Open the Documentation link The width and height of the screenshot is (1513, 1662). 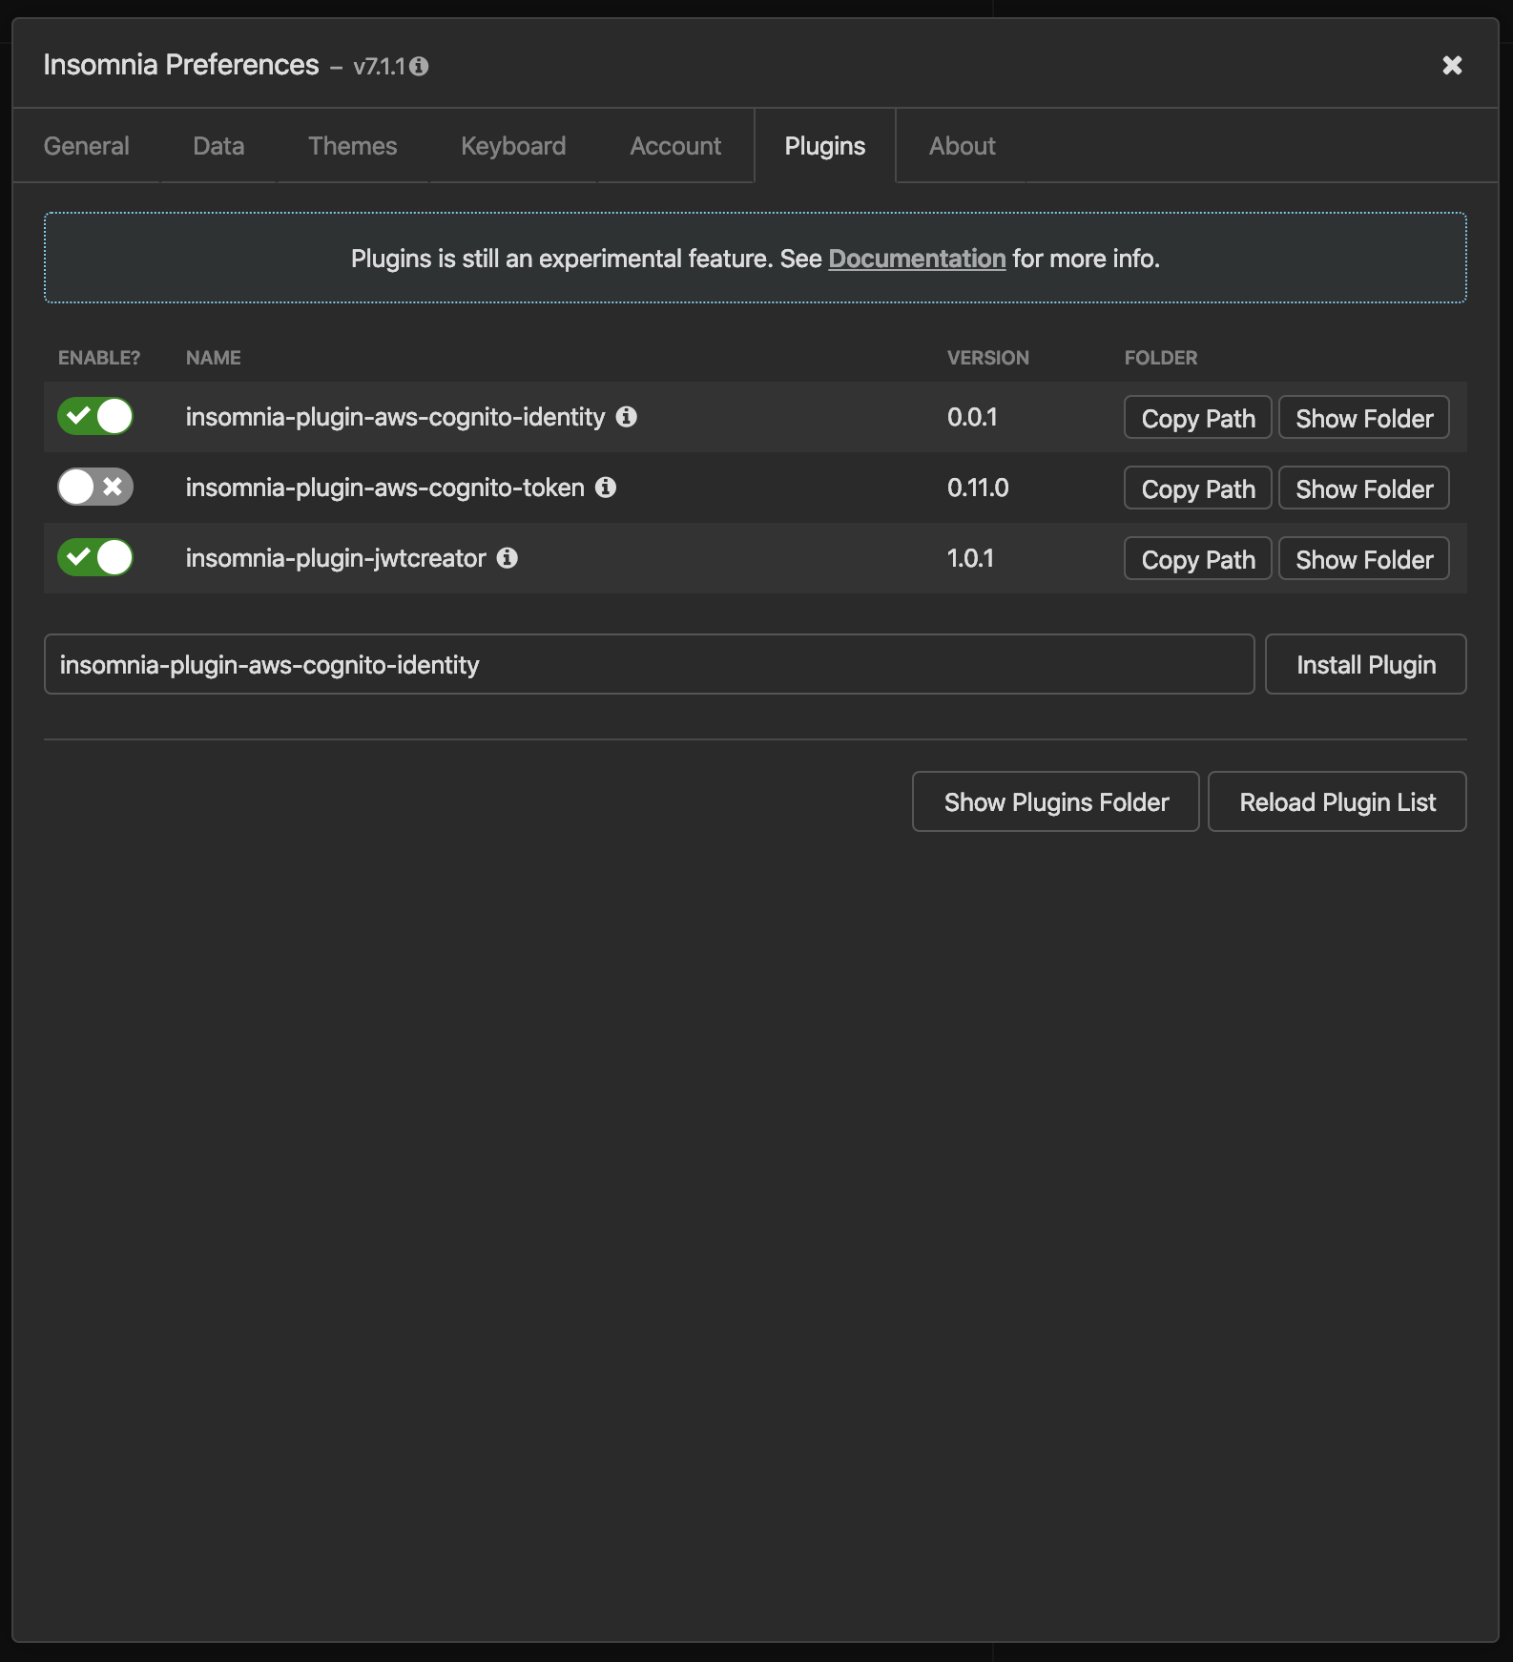917,259
